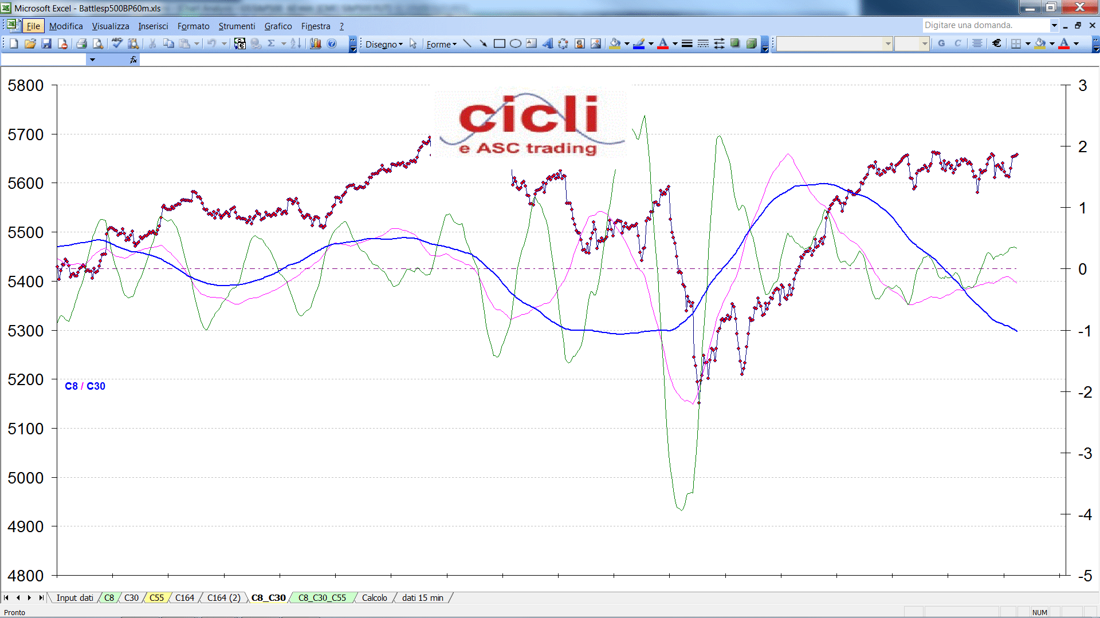
Task: Toggle italic C formatting button
Action: click(957, 43)
